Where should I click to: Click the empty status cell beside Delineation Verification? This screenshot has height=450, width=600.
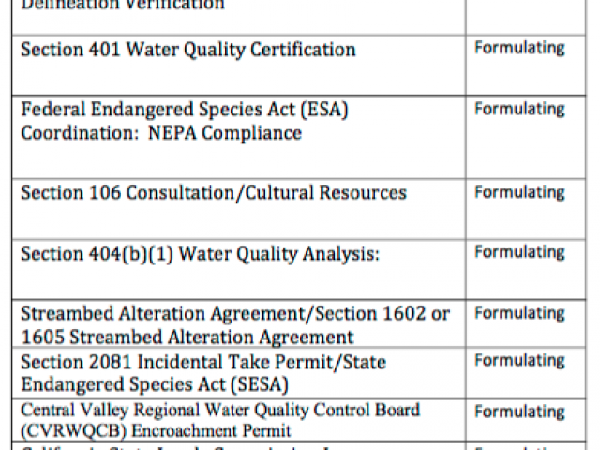click(526, 17)
